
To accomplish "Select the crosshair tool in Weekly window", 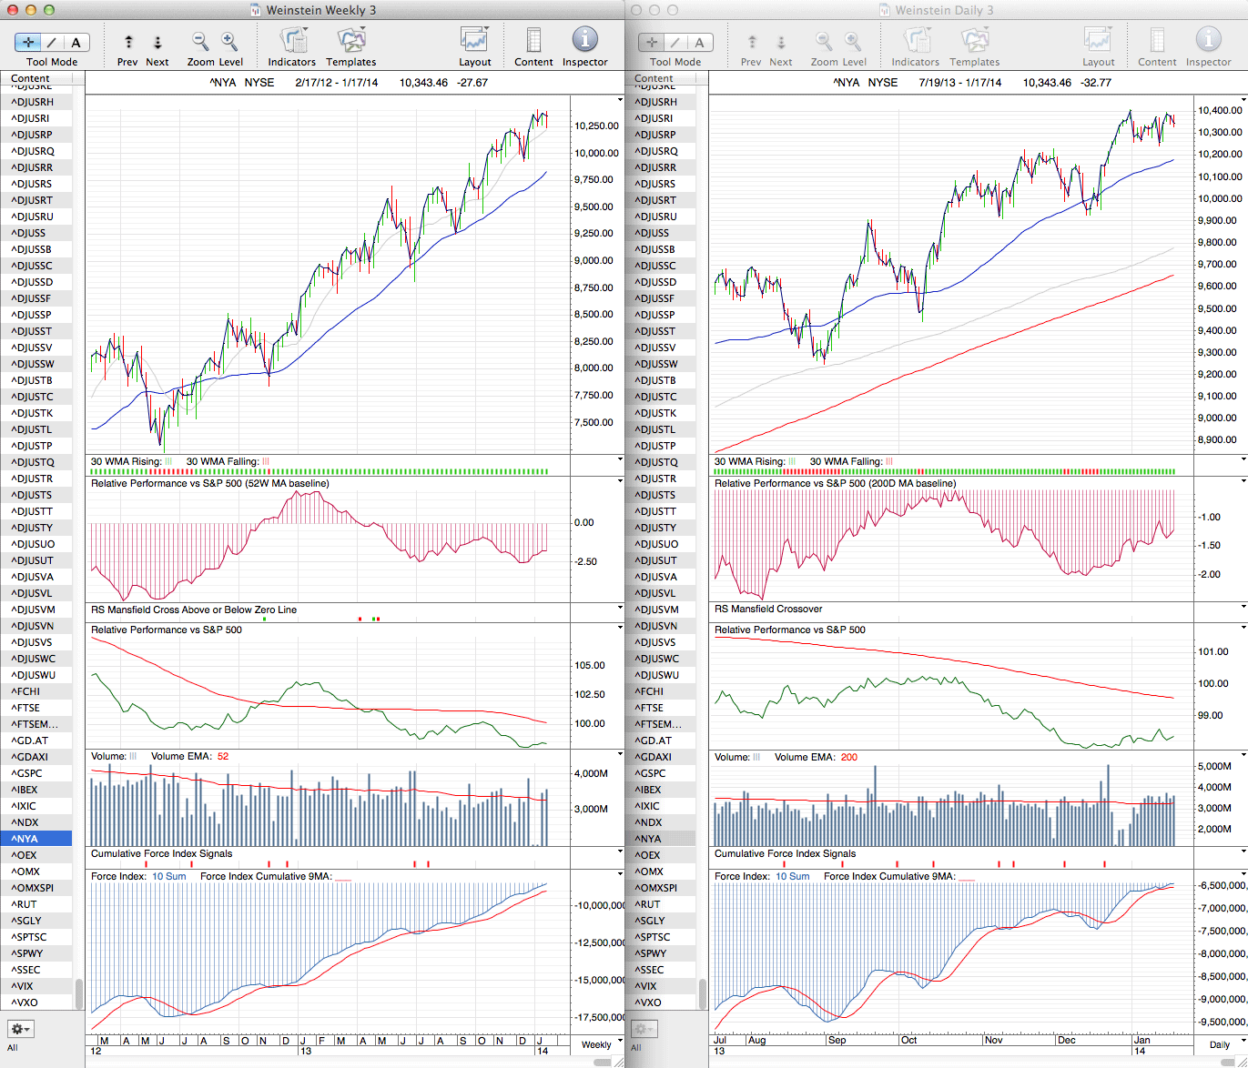I will coord(28,42).
